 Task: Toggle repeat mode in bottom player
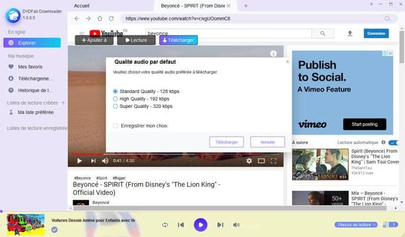165,225
